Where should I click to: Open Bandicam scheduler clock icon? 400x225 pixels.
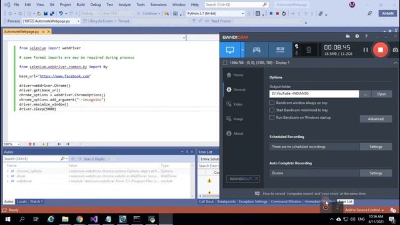point(357,36)
